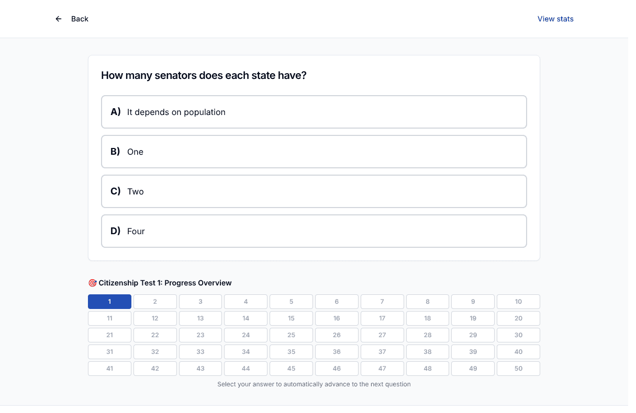Click question text about senators
636x413 pixels.
coord(204,75)
